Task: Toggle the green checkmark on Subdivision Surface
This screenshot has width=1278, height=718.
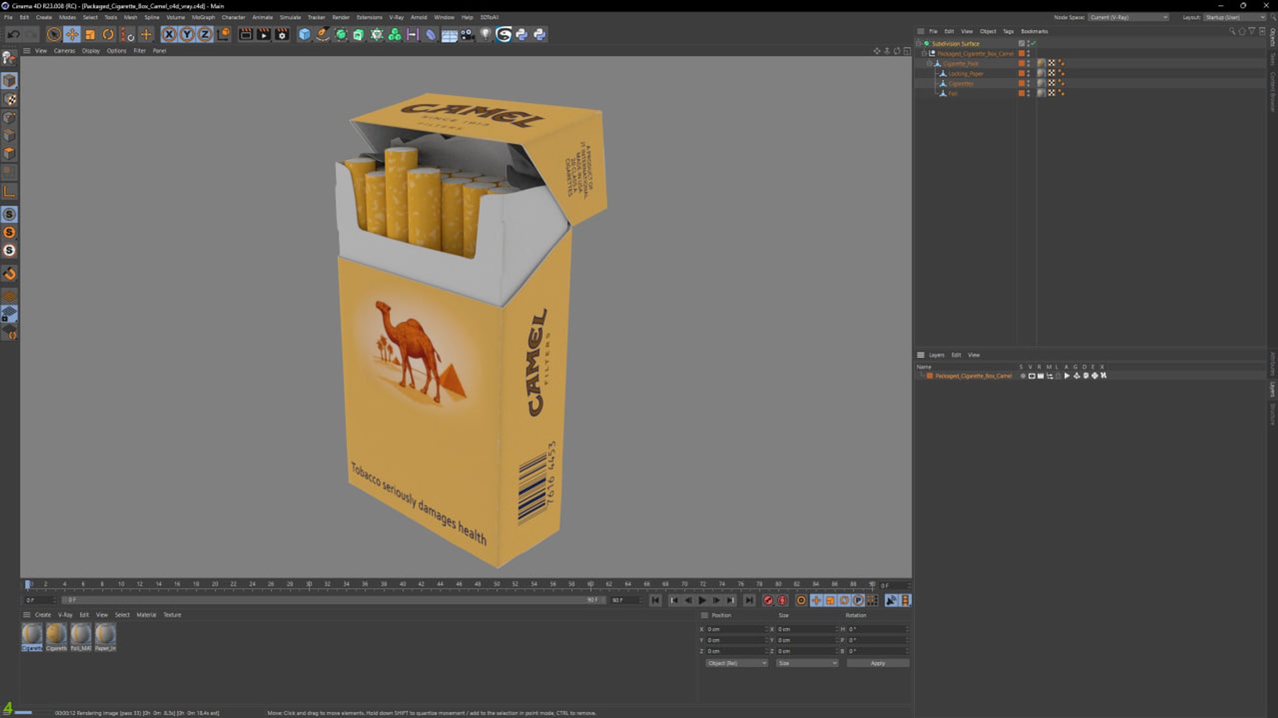Action: point(1033,44)
